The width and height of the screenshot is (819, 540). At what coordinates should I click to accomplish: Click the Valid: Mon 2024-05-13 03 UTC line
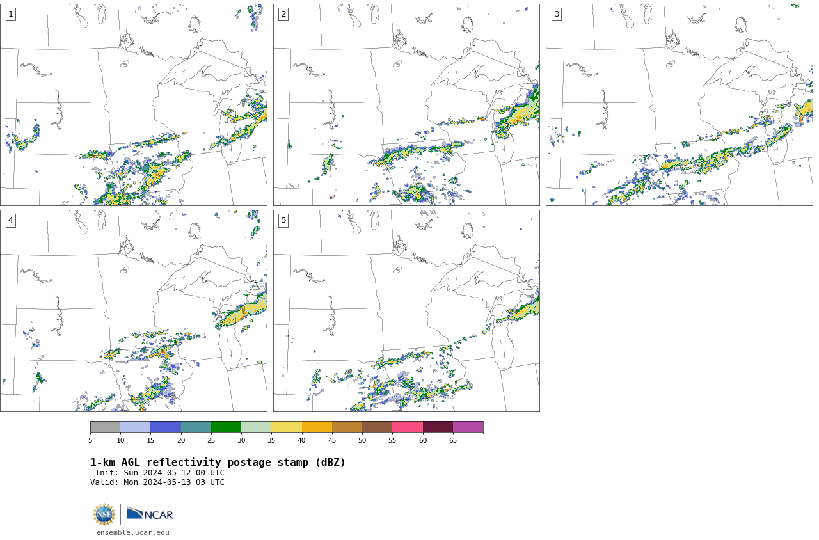tap(157, 482)
